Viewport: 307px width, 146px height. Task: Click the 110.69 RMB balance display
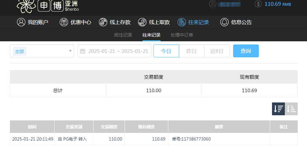click(277, 4)
